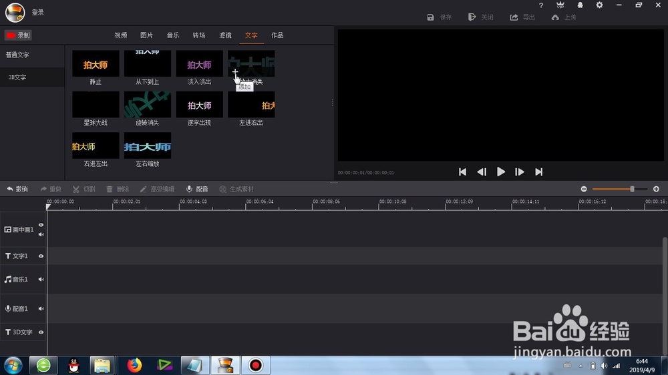Open the 图片 tab
This screenshot has height=375, width=668.
click(x=146, y=35)
